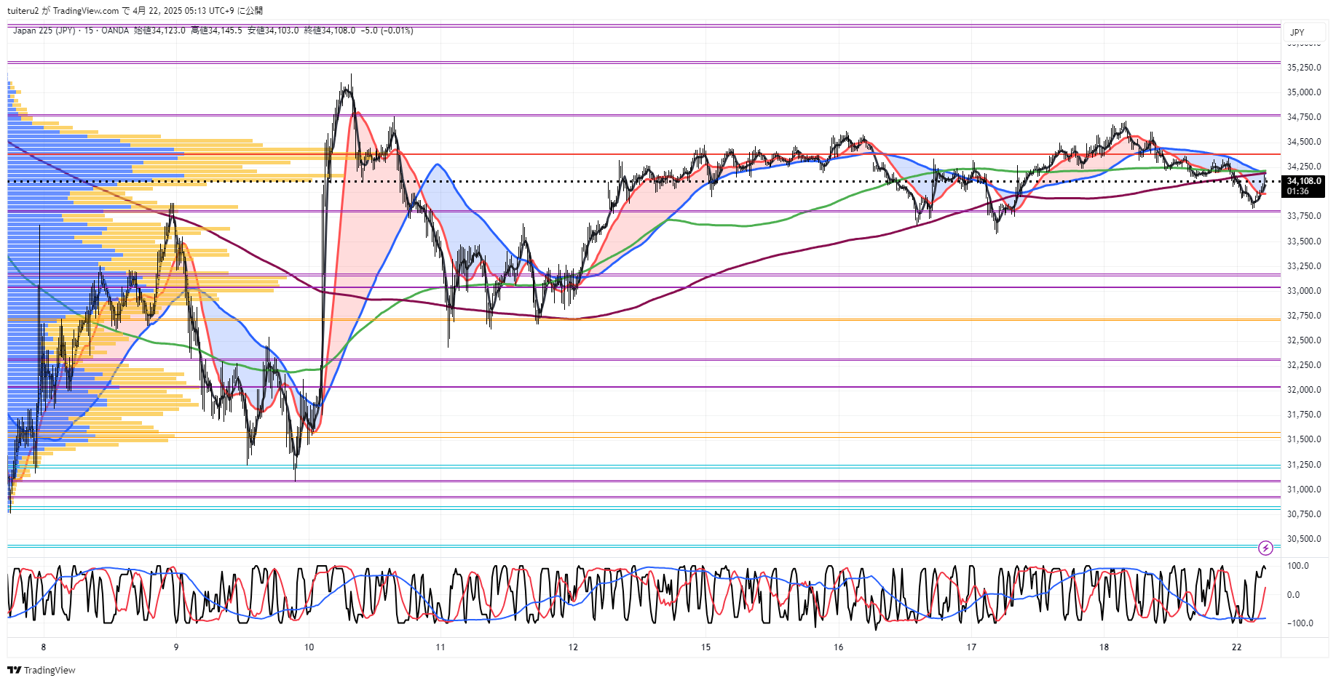Click the closing value 終値34,108.0 in legend
The width and height of the screenshot is (1336, 683).
(329, 31)
